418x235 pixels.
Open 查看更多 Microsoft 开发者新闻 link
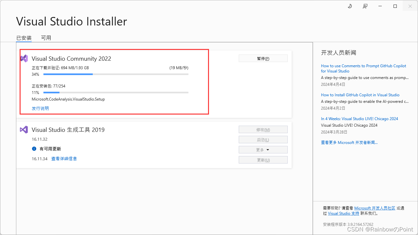tap(349, 143)
